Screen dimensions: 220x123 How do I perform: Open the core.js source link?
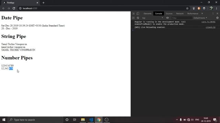(208, 22)
